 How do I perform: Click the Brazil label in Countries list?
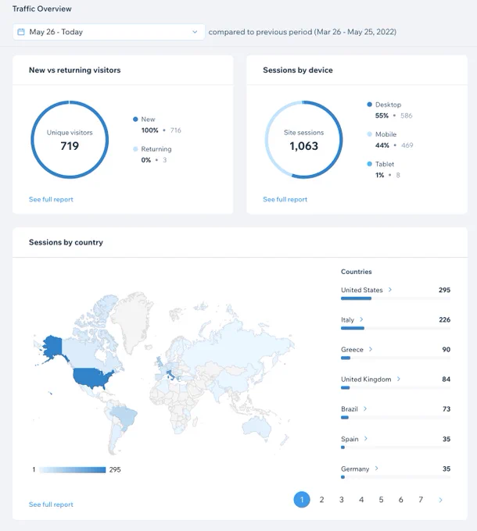click(x=350, y=409)
